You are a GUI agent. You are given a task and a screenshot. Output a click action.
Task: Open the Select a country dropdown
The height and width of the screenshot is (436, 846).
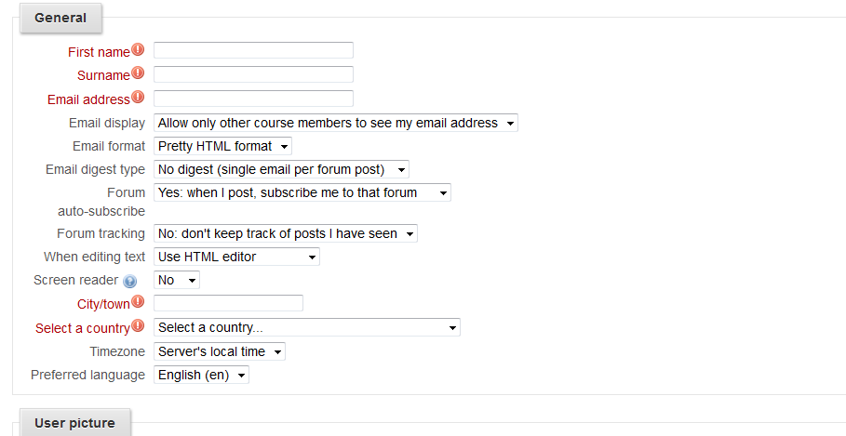pos(306,327)
